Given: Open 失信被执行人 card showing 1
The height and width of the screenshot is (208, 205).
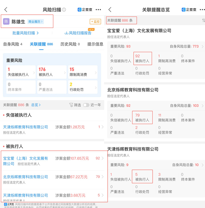Looking at the screenshot, I should click(21, 72).
